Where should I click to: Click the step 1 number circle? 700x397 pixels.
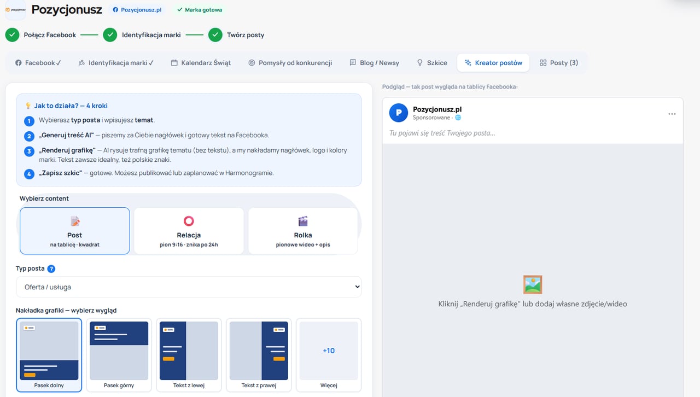coord(29,121)
